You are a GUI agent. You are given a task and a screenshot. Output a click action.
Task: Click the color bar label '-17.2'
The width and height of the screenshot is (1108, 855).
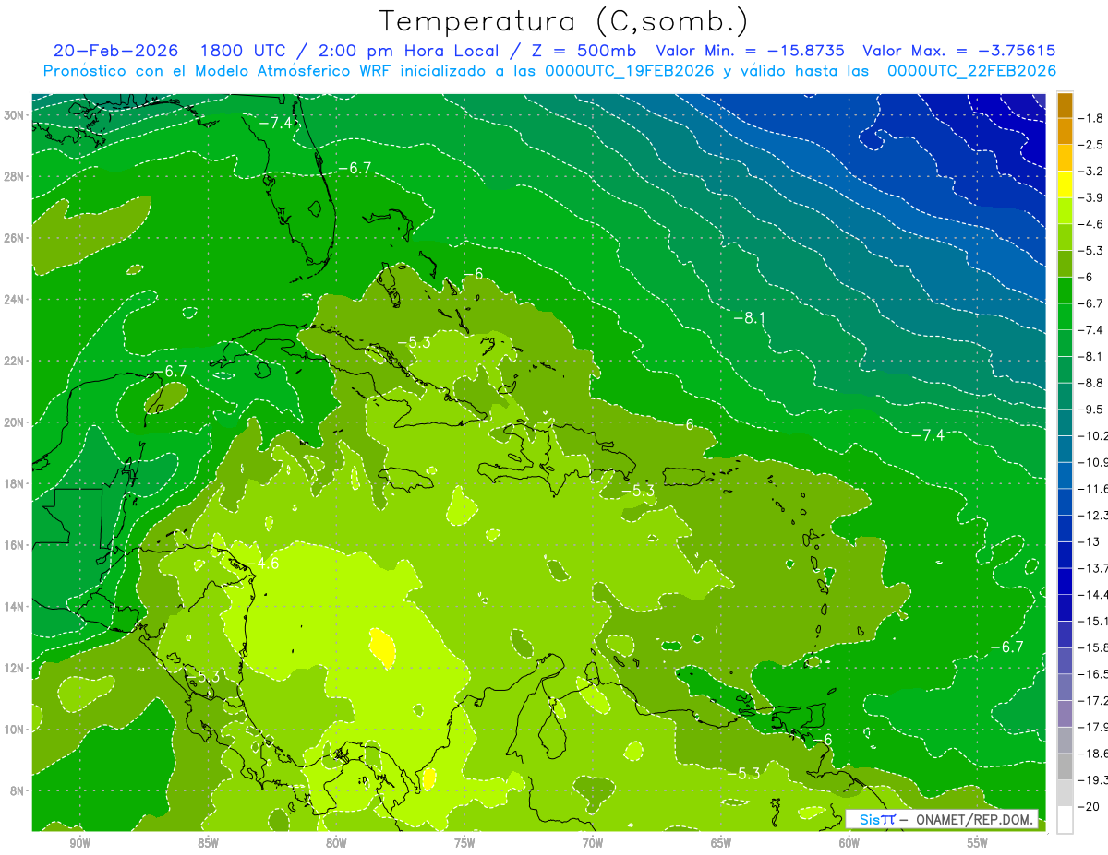coord(1093,700)
